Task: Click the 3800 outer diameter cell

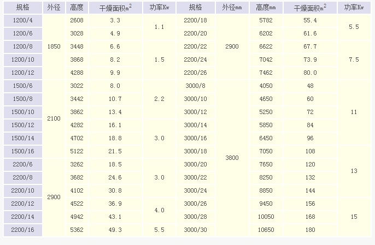Action: point(232,158)
